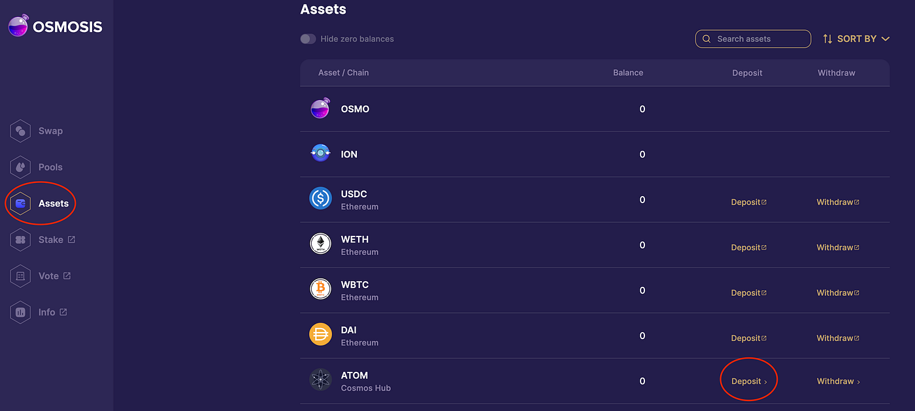
Task: Deposit USDC from Ethereum
Action: (x=748, y=203)
